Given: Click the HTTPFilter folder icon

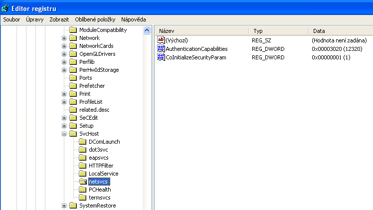Looking at the screenshot, I should coord(82,166).
